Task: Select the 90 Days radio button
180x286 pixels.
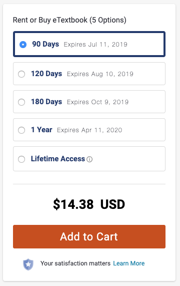Action: point(23,45)
